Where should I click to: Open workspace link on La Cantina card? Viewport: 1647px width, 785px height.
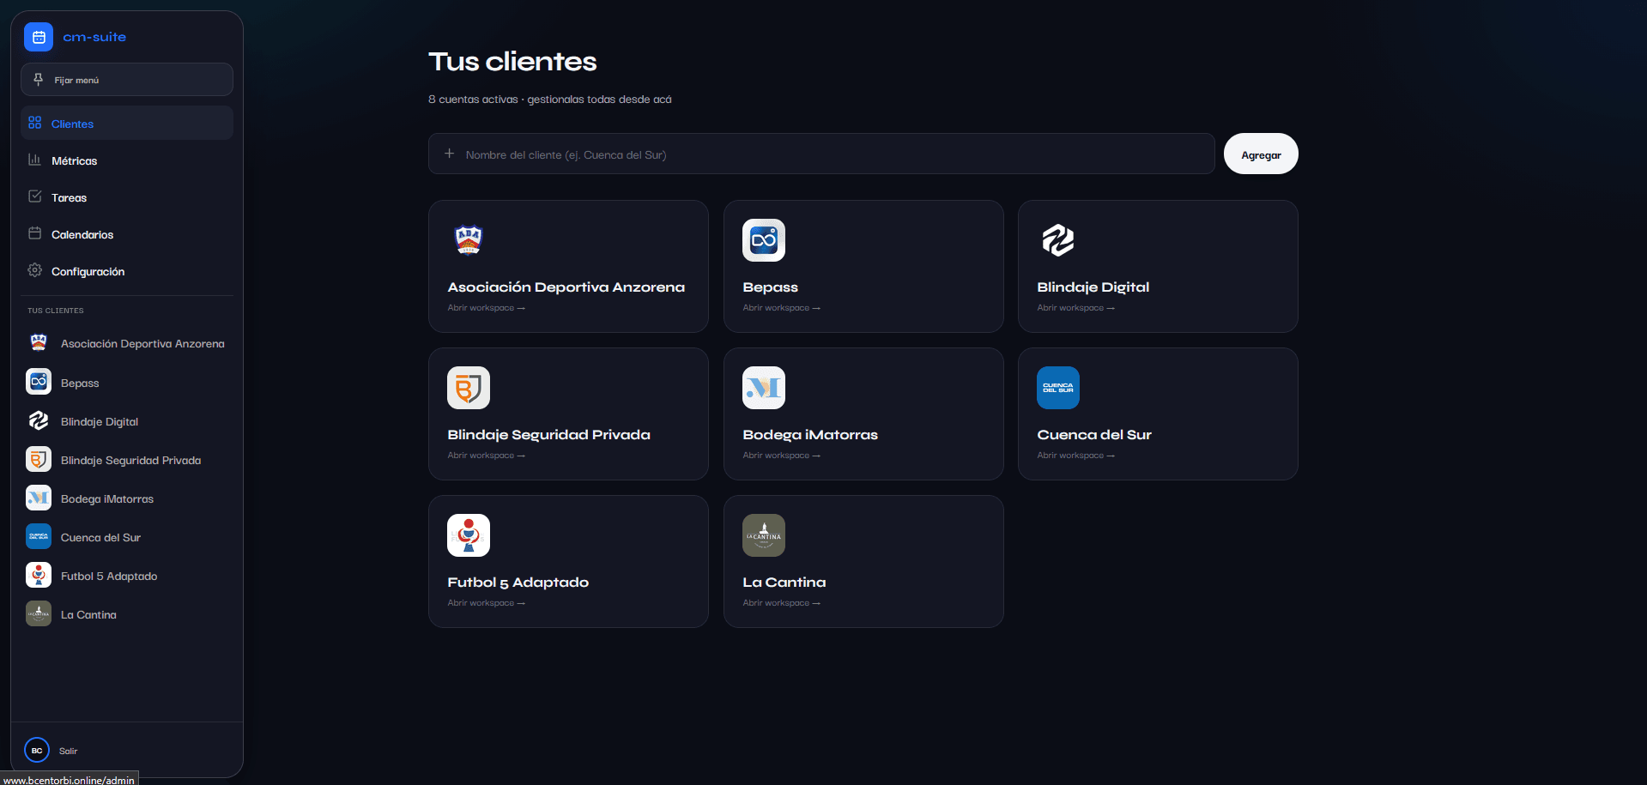pyautogui.click(x=781, y=603)
